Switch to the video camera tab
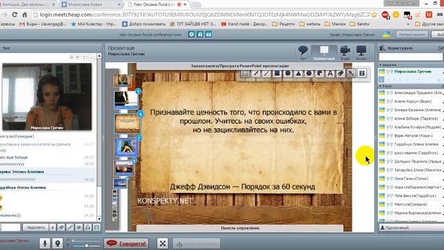This screenshot has width=444, height=250. click(x=345, y=53)
